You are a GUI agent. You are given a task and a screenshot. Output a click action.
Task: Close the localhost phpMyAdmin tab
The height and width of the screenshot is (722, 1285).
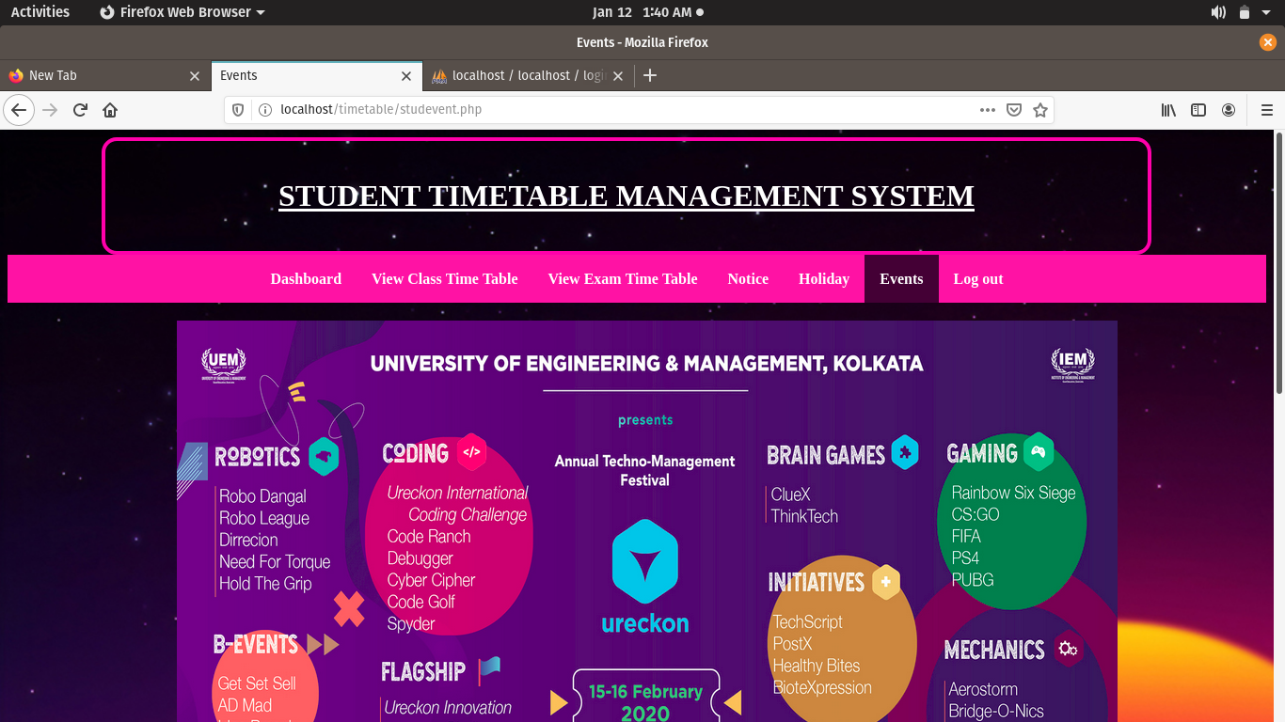[x=618, y=76]
